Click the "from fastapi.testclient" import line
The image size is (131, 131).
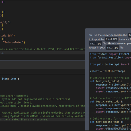tap(110, 58)
